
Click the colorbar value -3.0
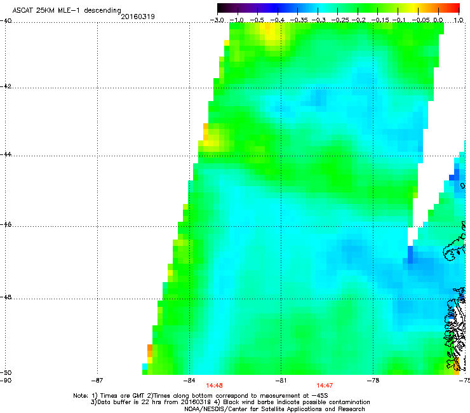coord(217,20)
